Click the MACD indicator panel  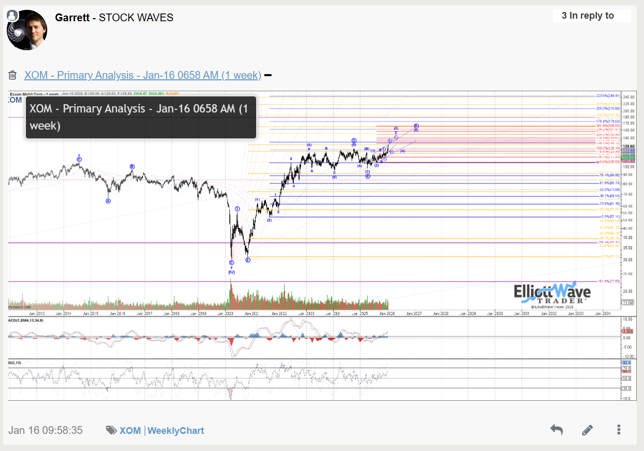(311, 337)
